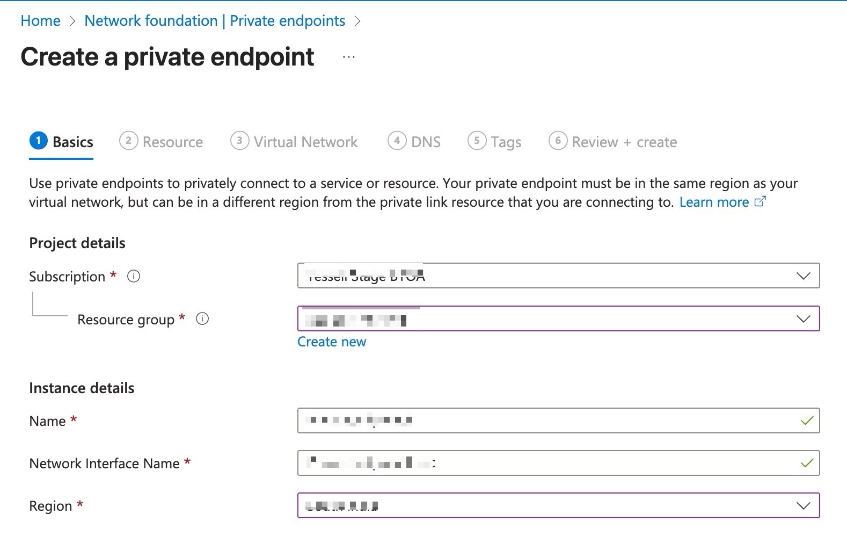Click the external link icon after Learn more
The width and height of the screenshot is (847, 551).
pyautogui.click(x=760, y=202)
